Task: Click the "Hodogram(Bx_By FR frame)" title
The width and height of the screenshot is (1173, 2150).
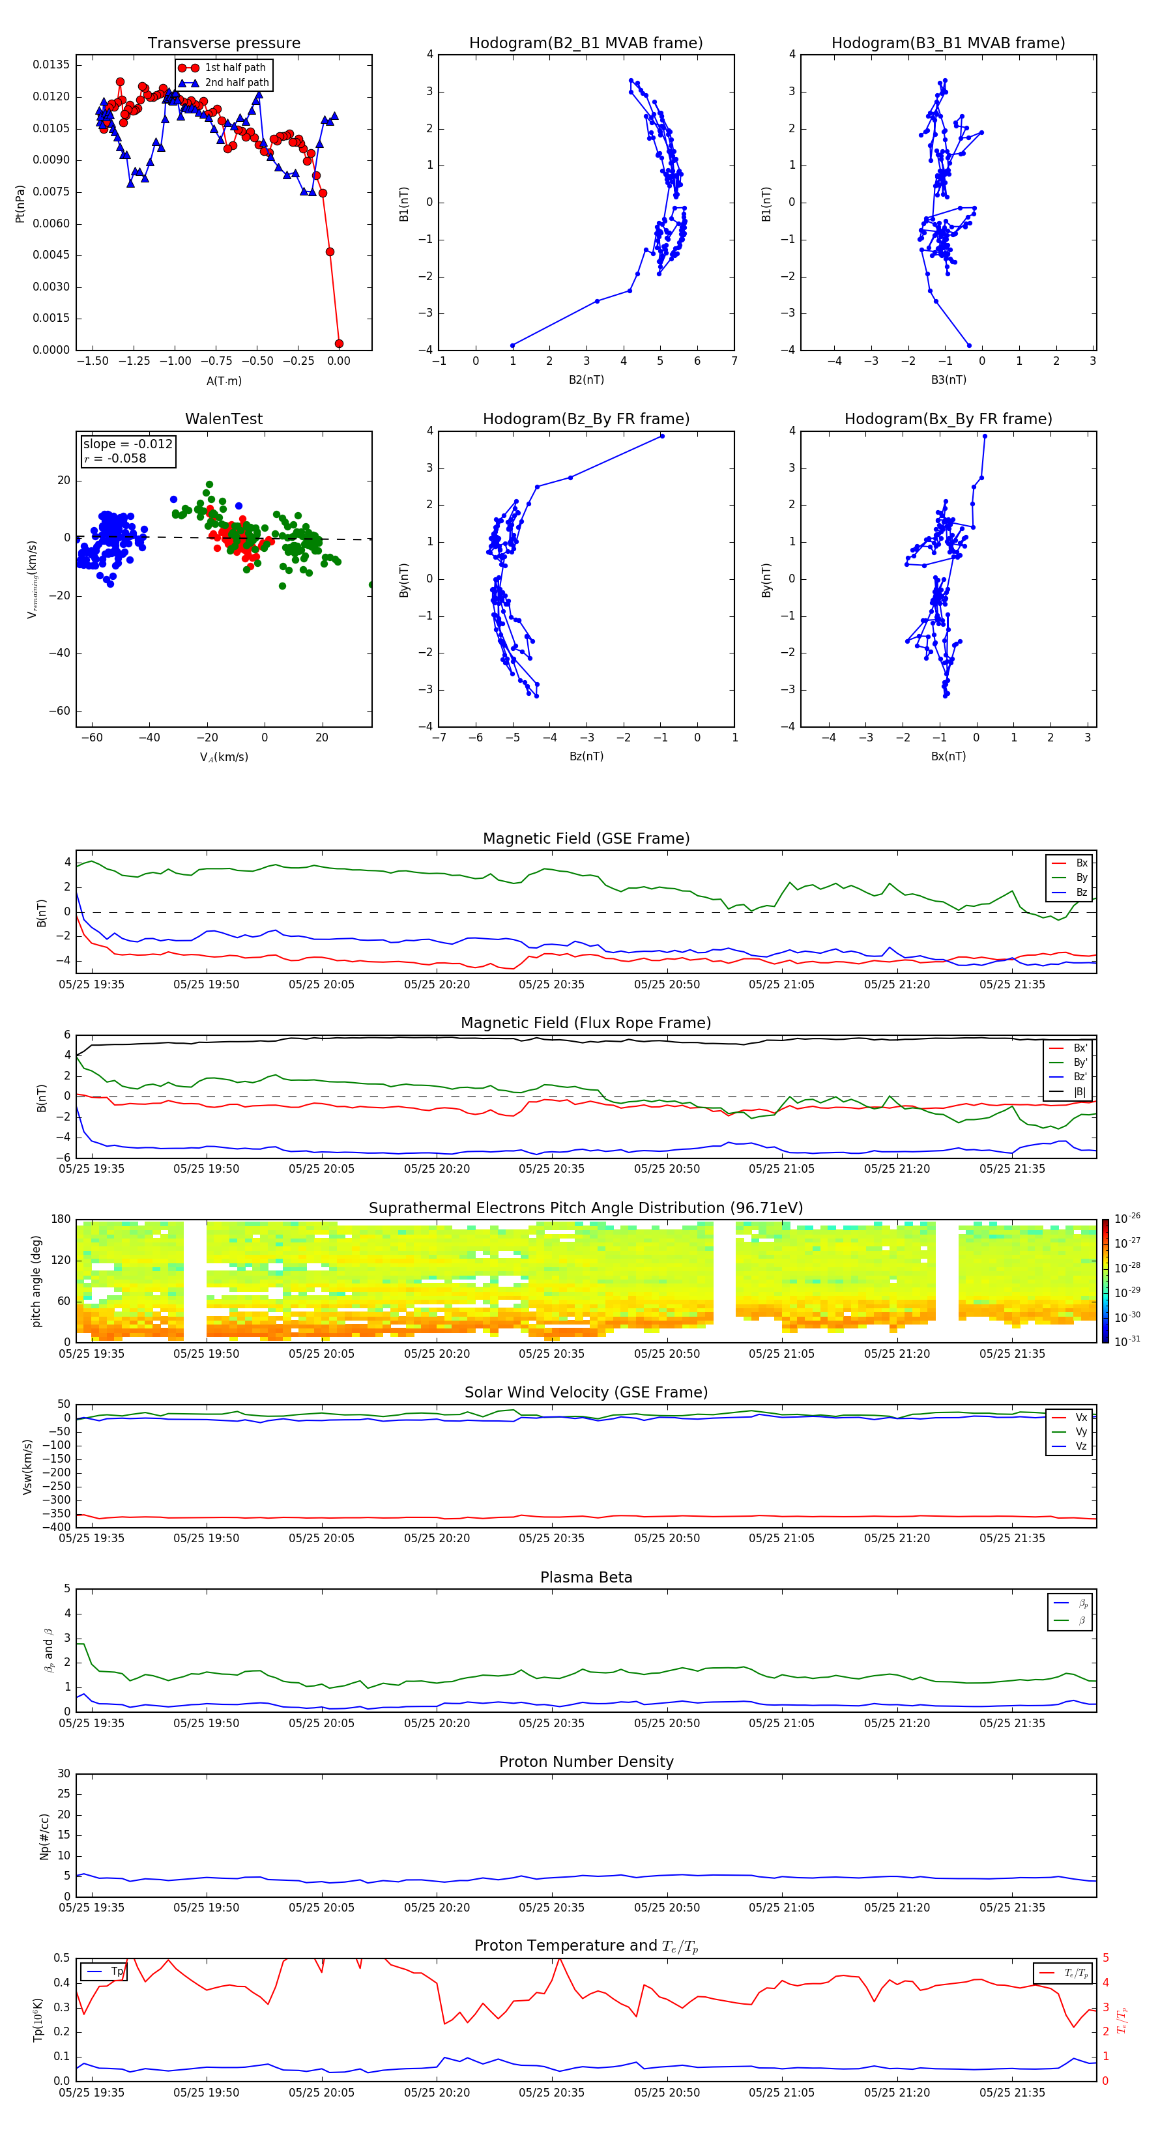Action: click(x=948, y=419)
